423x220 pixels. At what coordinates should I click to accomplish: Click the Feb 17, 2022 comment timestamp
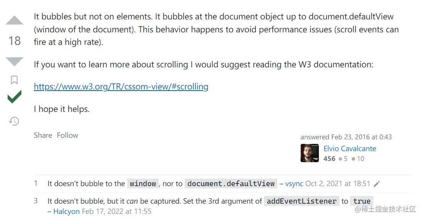(117, 211)
